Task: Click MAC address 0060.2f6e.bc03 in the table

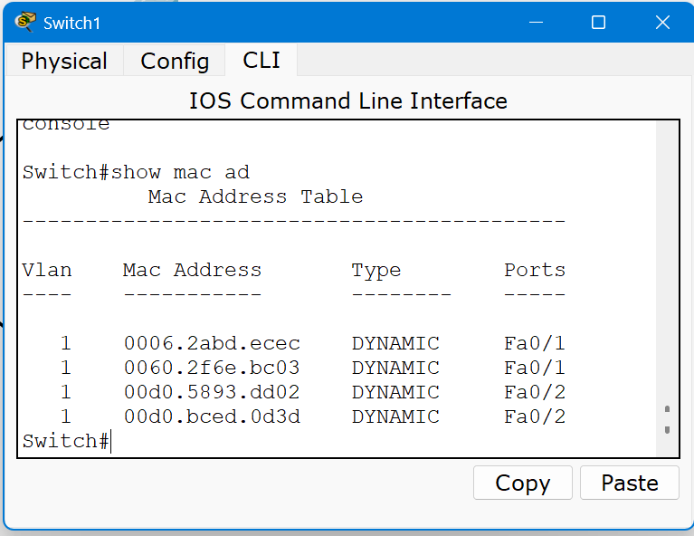Action: [211, 368]
